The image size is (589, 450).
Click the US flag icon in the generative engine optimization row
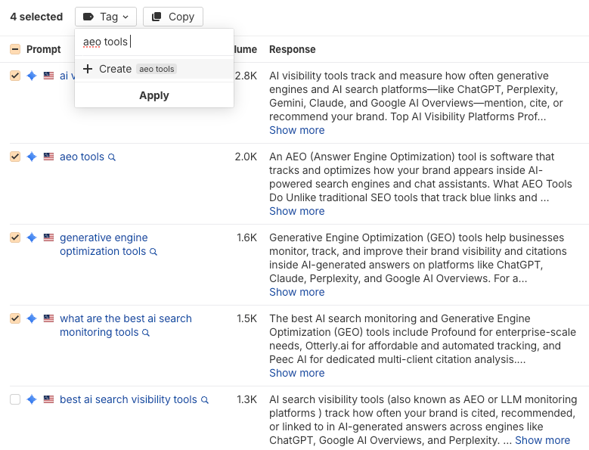[x=48, y=237]
